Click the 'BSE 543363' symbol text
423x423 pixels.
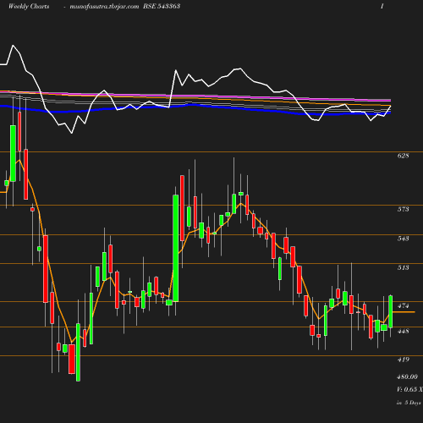coord(162,6)
